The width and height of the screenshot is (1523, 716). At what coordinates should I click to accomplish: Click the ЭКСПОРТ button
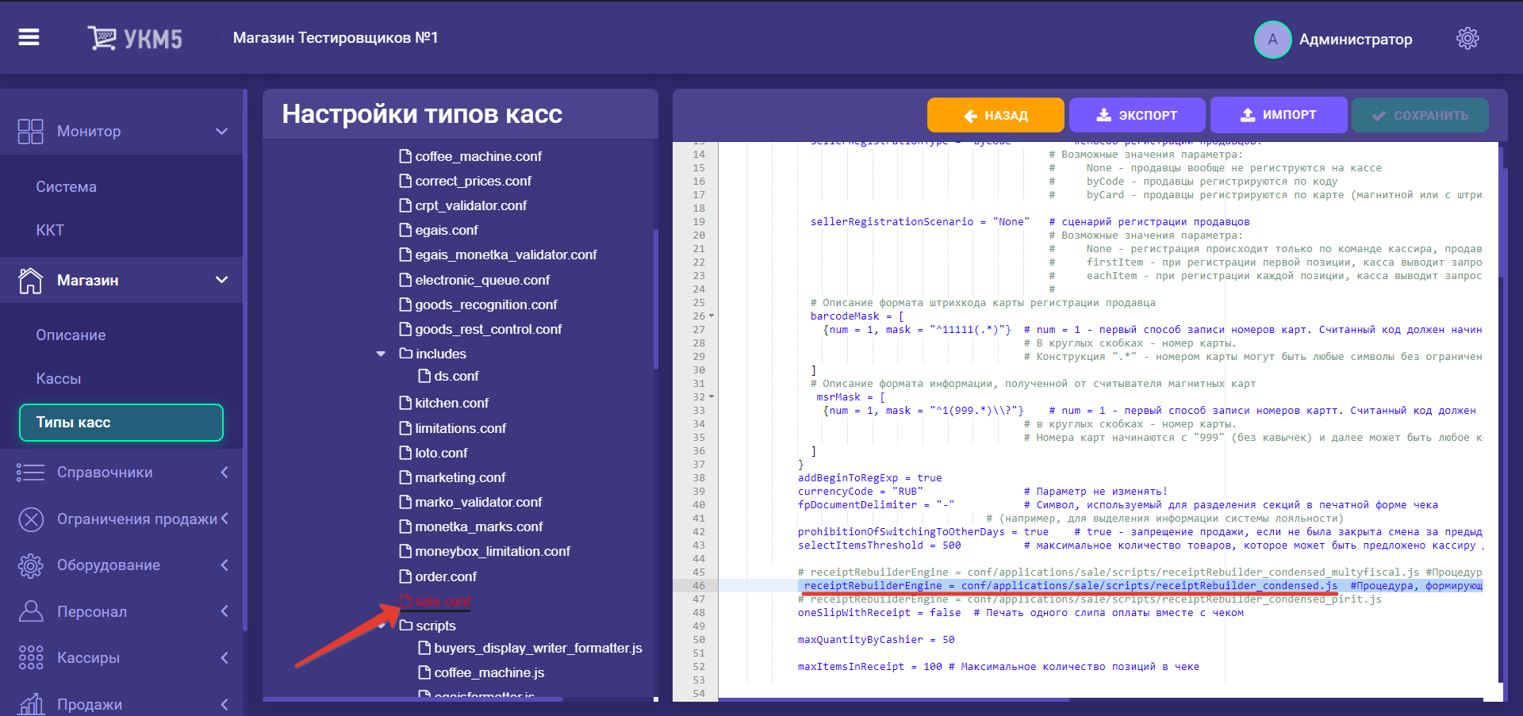[x=1137, y=115]
